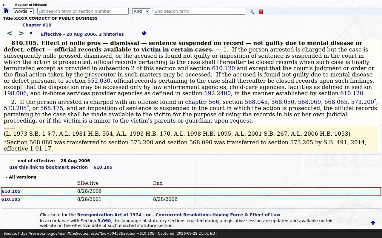
Task: Jump to top with blue up arrow
Action: click(x=373, y=223)
